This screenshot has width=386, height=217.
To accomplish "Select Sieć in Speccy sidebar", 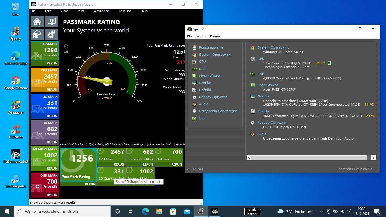I will click(203, 118).
